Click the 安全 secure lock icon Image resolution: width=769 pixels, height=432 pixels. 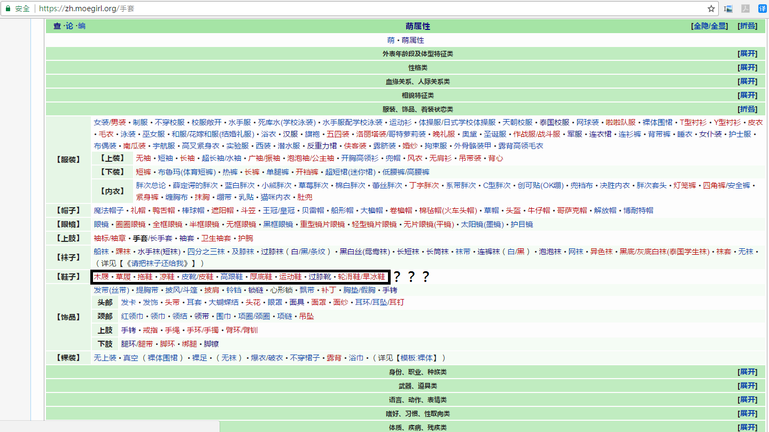(7, 9)
